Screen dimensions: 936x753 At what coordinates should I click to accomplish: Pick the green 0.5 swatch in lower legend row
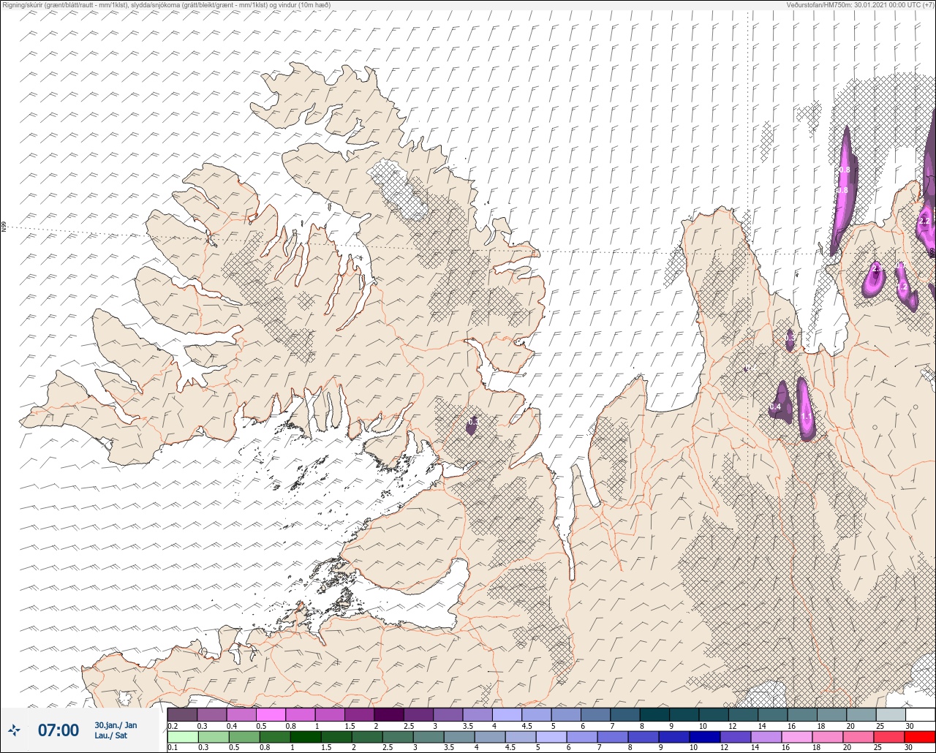244,737
